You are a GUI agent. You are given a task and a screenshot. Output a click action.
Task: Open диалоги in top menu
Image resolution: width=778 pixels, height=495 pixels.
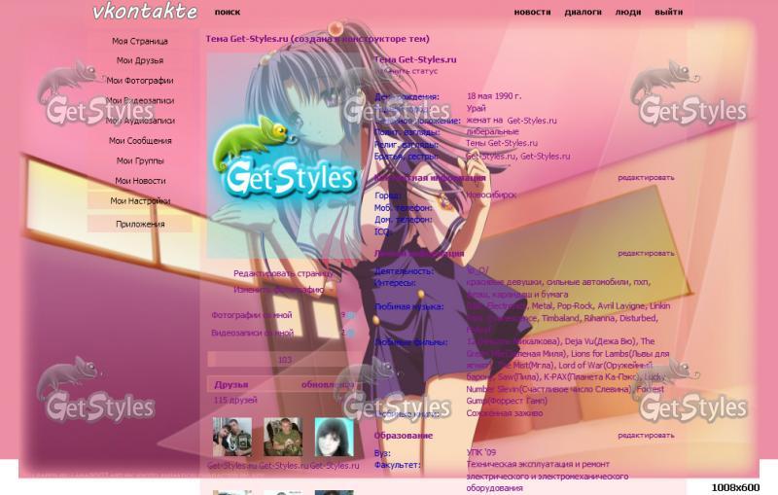[x=583, y=12]
